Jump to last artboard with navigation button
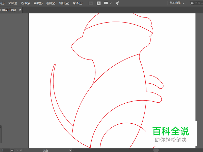The width and height of the screenshot is (203, 152). (20, 150)
